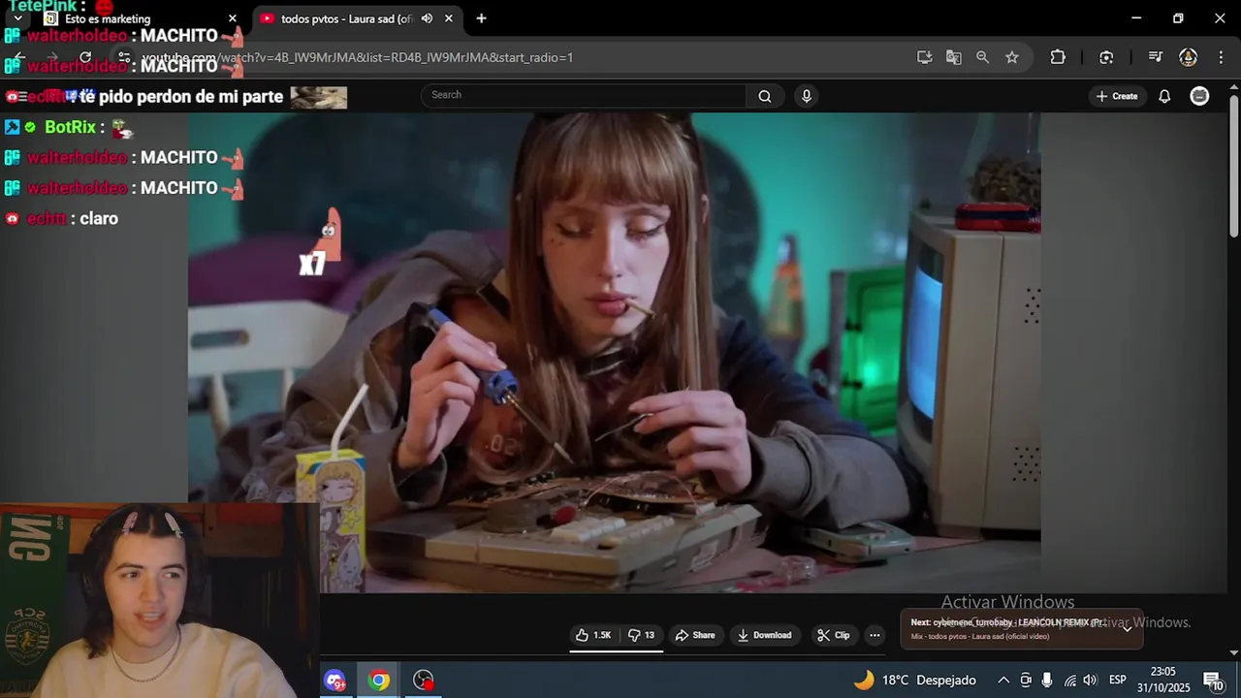Share this YouTube video
Screen dimensions: 1241x698
pyautogui.click(x=695, y=635)
